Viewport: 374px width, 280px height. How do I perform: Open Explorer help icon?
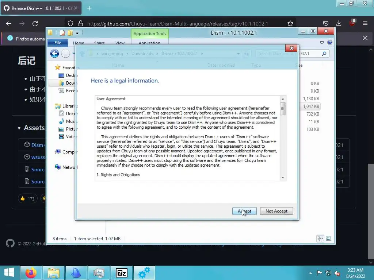click(x=330, y=42)
